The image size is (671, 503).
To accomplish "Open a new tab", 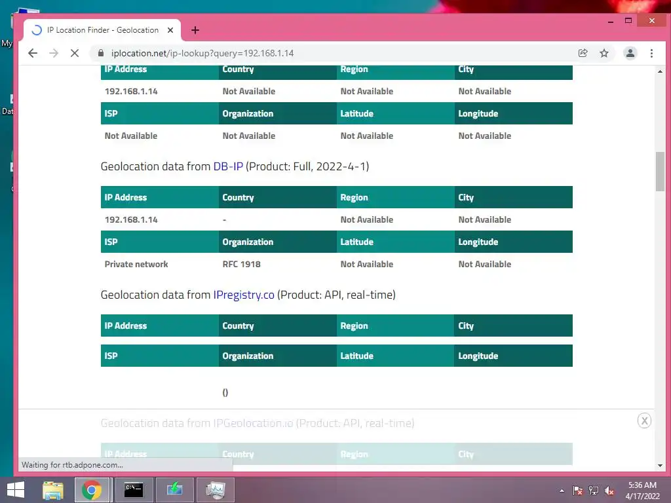I will click(195, 30).
